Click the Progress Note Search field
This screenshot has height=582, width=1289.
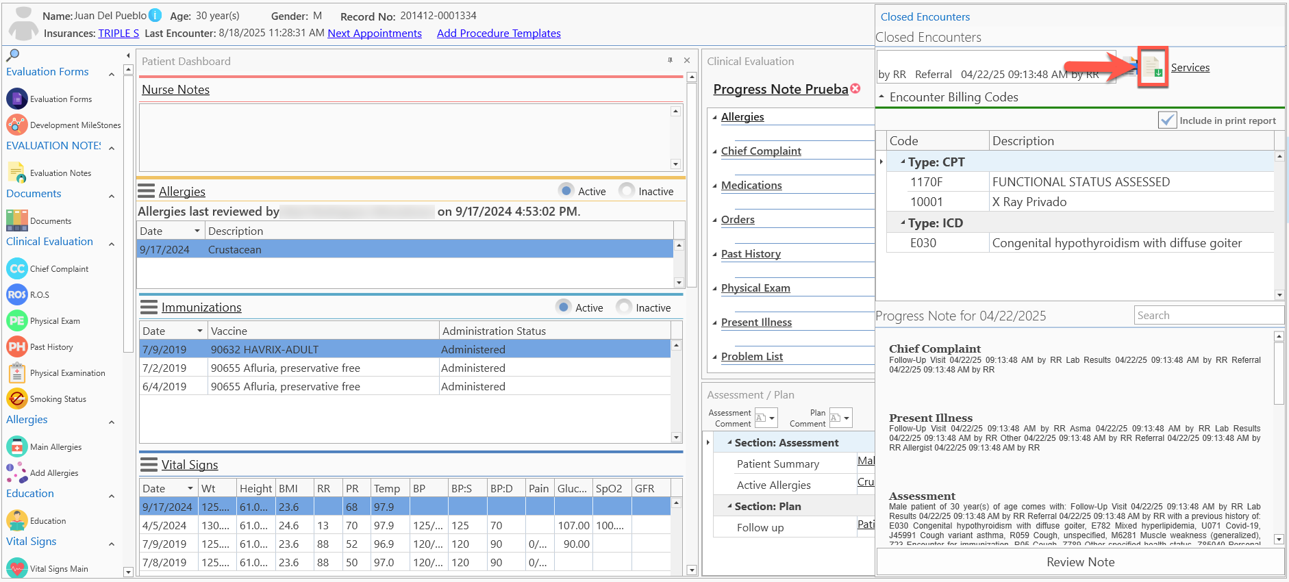click(1208, 315)
